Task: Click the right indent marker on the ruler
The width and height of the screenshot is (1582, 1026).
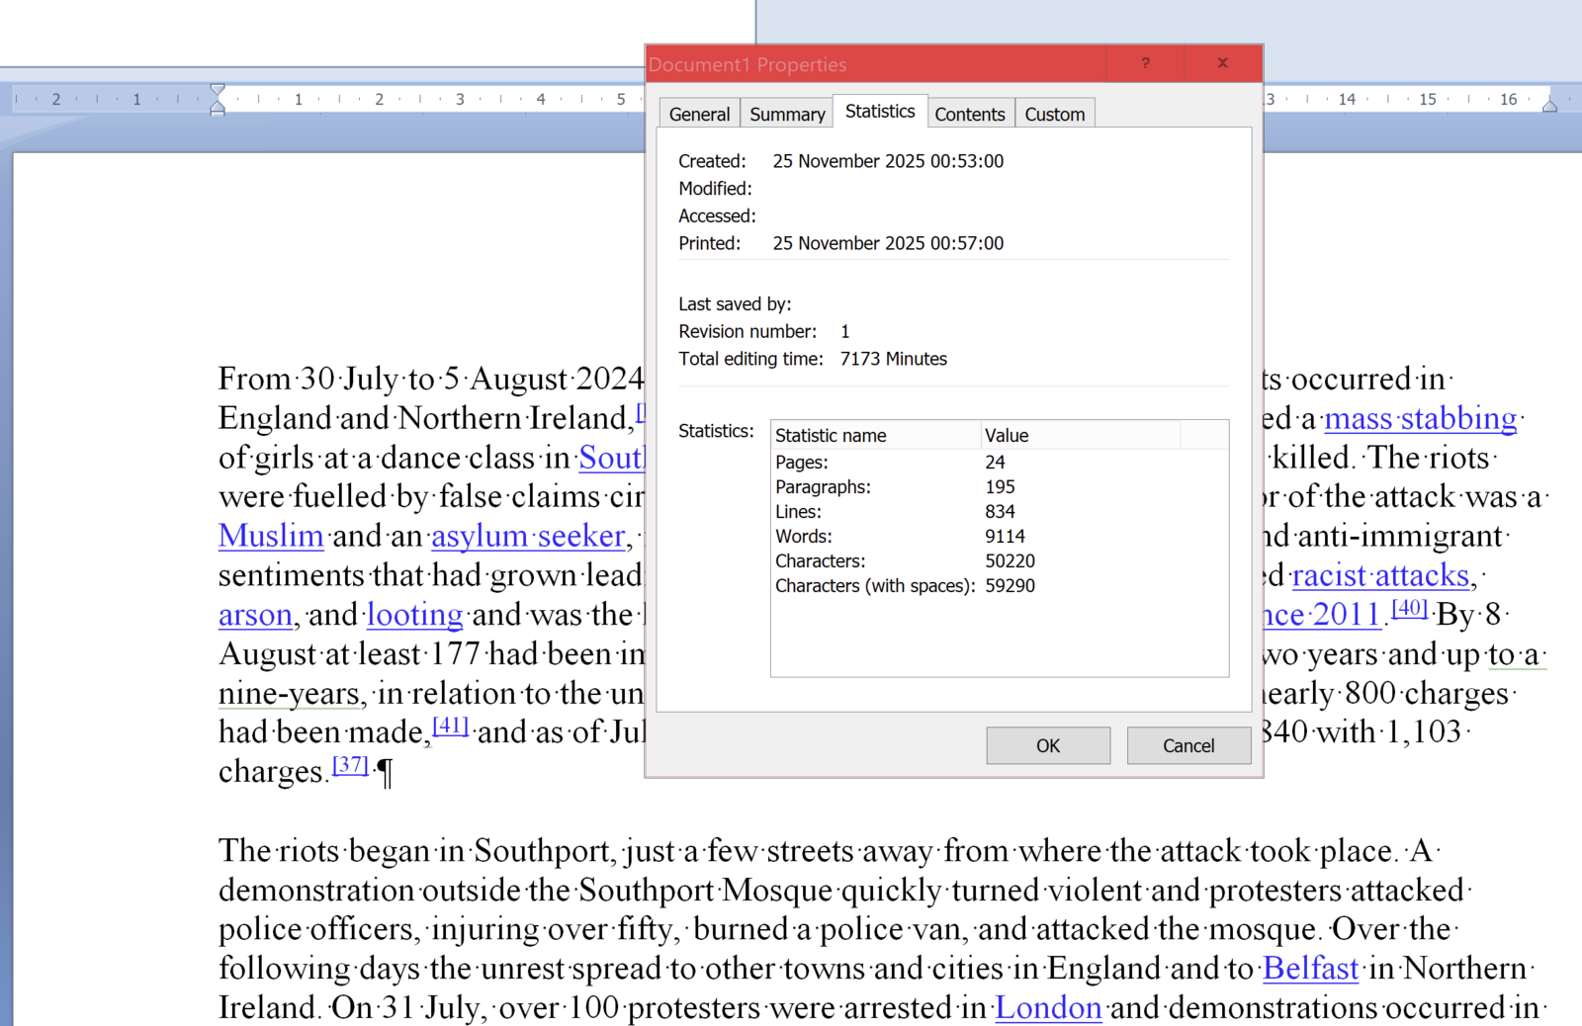Action: tap(1549, 105)
